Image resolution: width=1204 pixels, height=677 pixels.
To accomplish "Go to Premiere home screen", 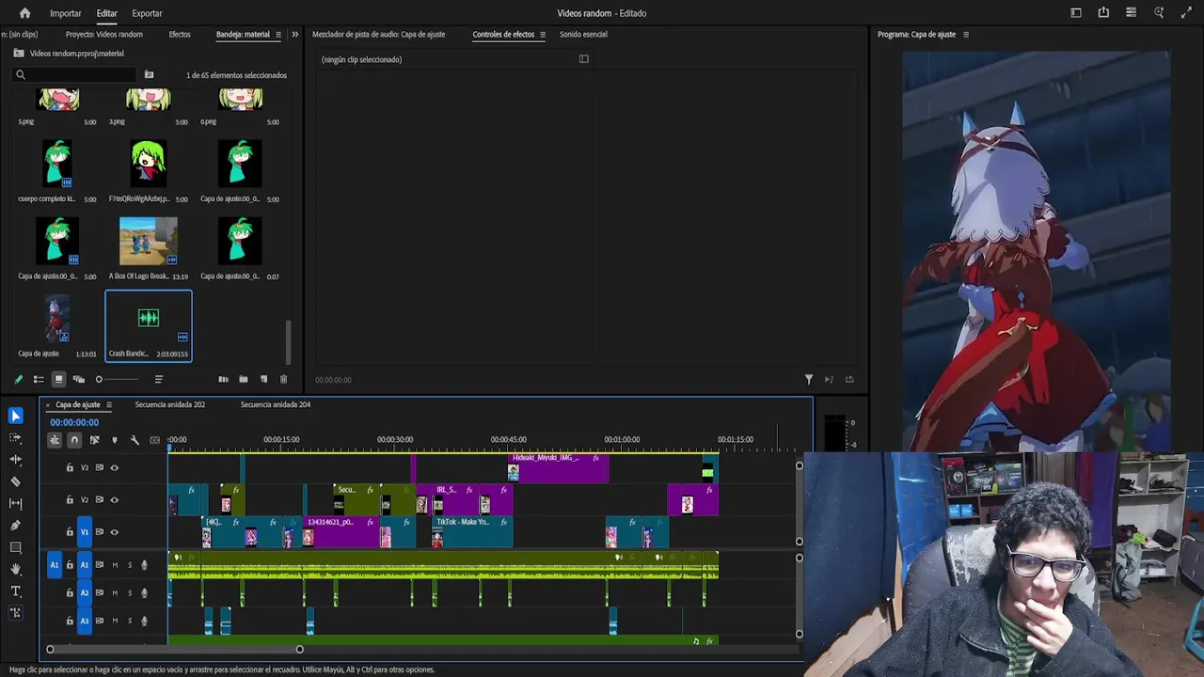I will [24, 13].
